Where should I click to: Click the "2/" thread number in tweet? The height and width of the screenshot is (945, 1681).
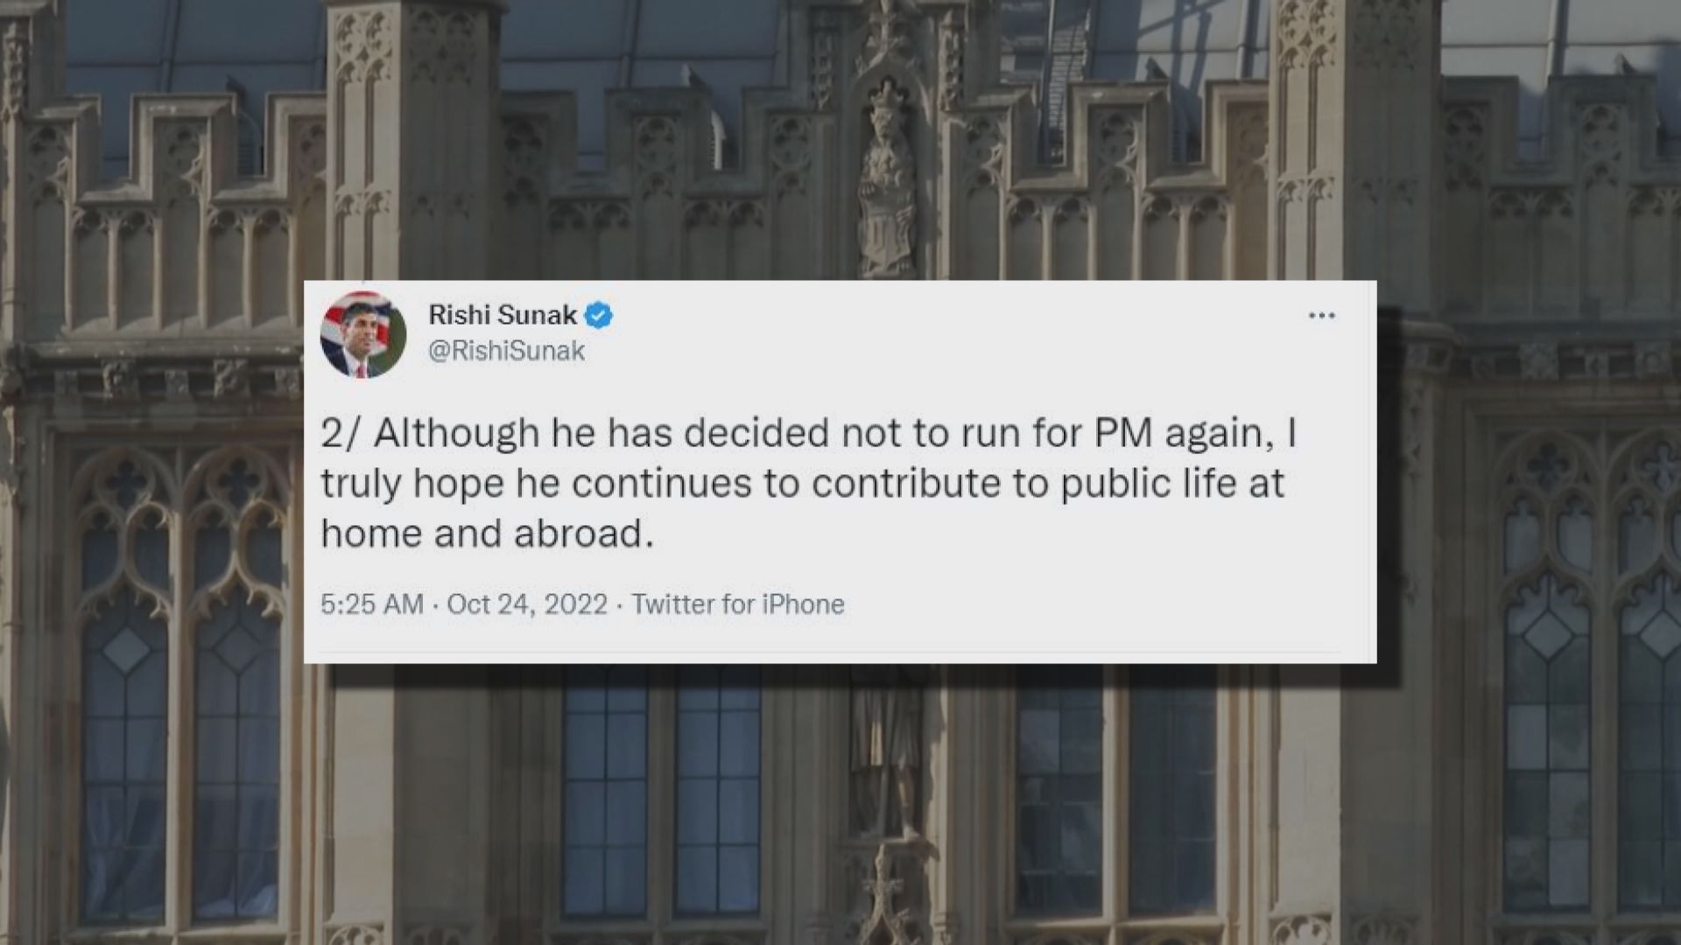[340, 434]
